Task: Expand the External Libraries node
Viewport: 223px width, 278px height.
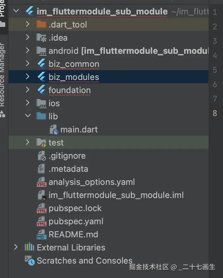Action: tap(16, 247)
